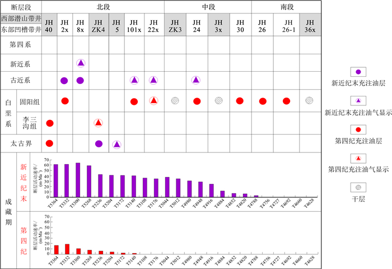Viewport: 392px width, 269px height.
Task: Click the red circle in 太古界 under JH 40
Action: tap(49, 144)
